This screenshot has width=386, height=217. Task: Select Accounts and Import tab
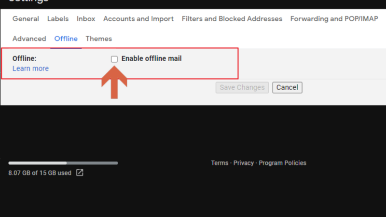point(138,19)
